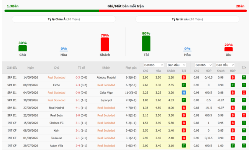249x150 pixels.
Task: Click the 0-3 (0-0) score
Action: pyautogui.click(x=81, y=77)
